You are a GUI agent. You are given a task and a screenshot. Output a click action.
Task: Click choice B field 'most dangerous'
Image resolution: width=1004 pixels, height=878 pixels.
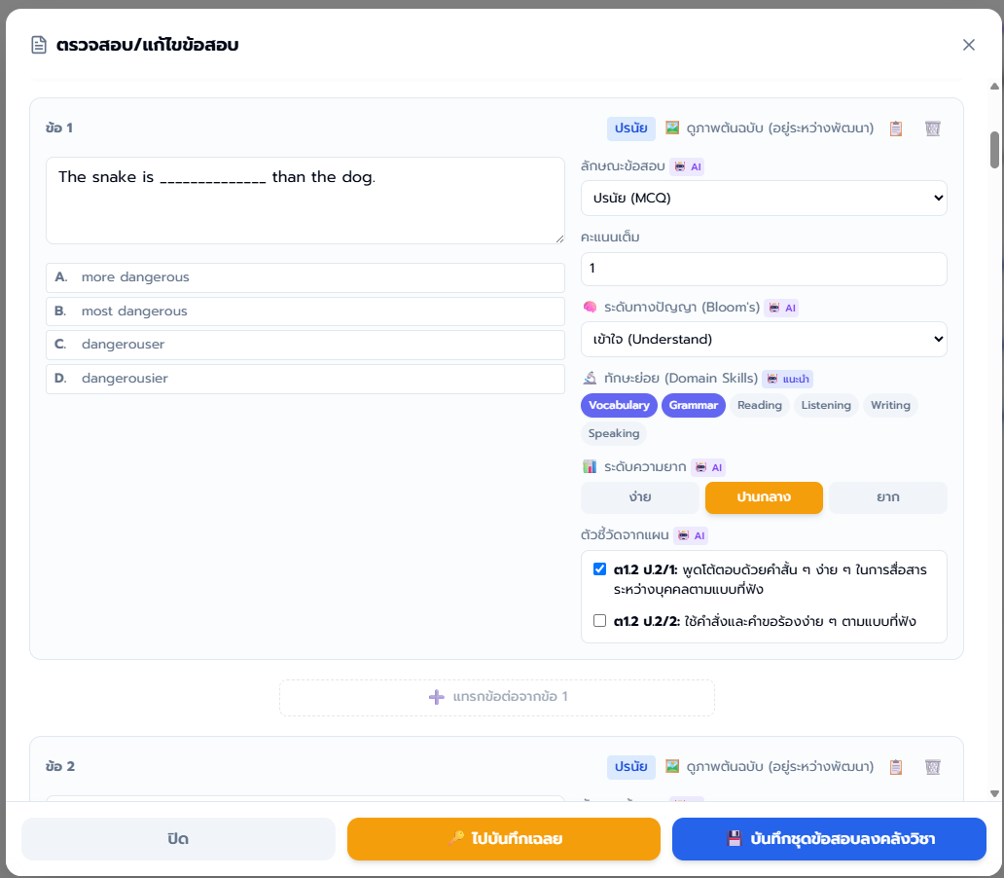pos(305,311)
